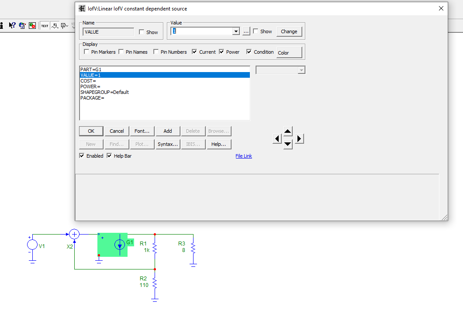Click the Info toolbar icon
The image size is (463, 328).
tap(1, 26)
